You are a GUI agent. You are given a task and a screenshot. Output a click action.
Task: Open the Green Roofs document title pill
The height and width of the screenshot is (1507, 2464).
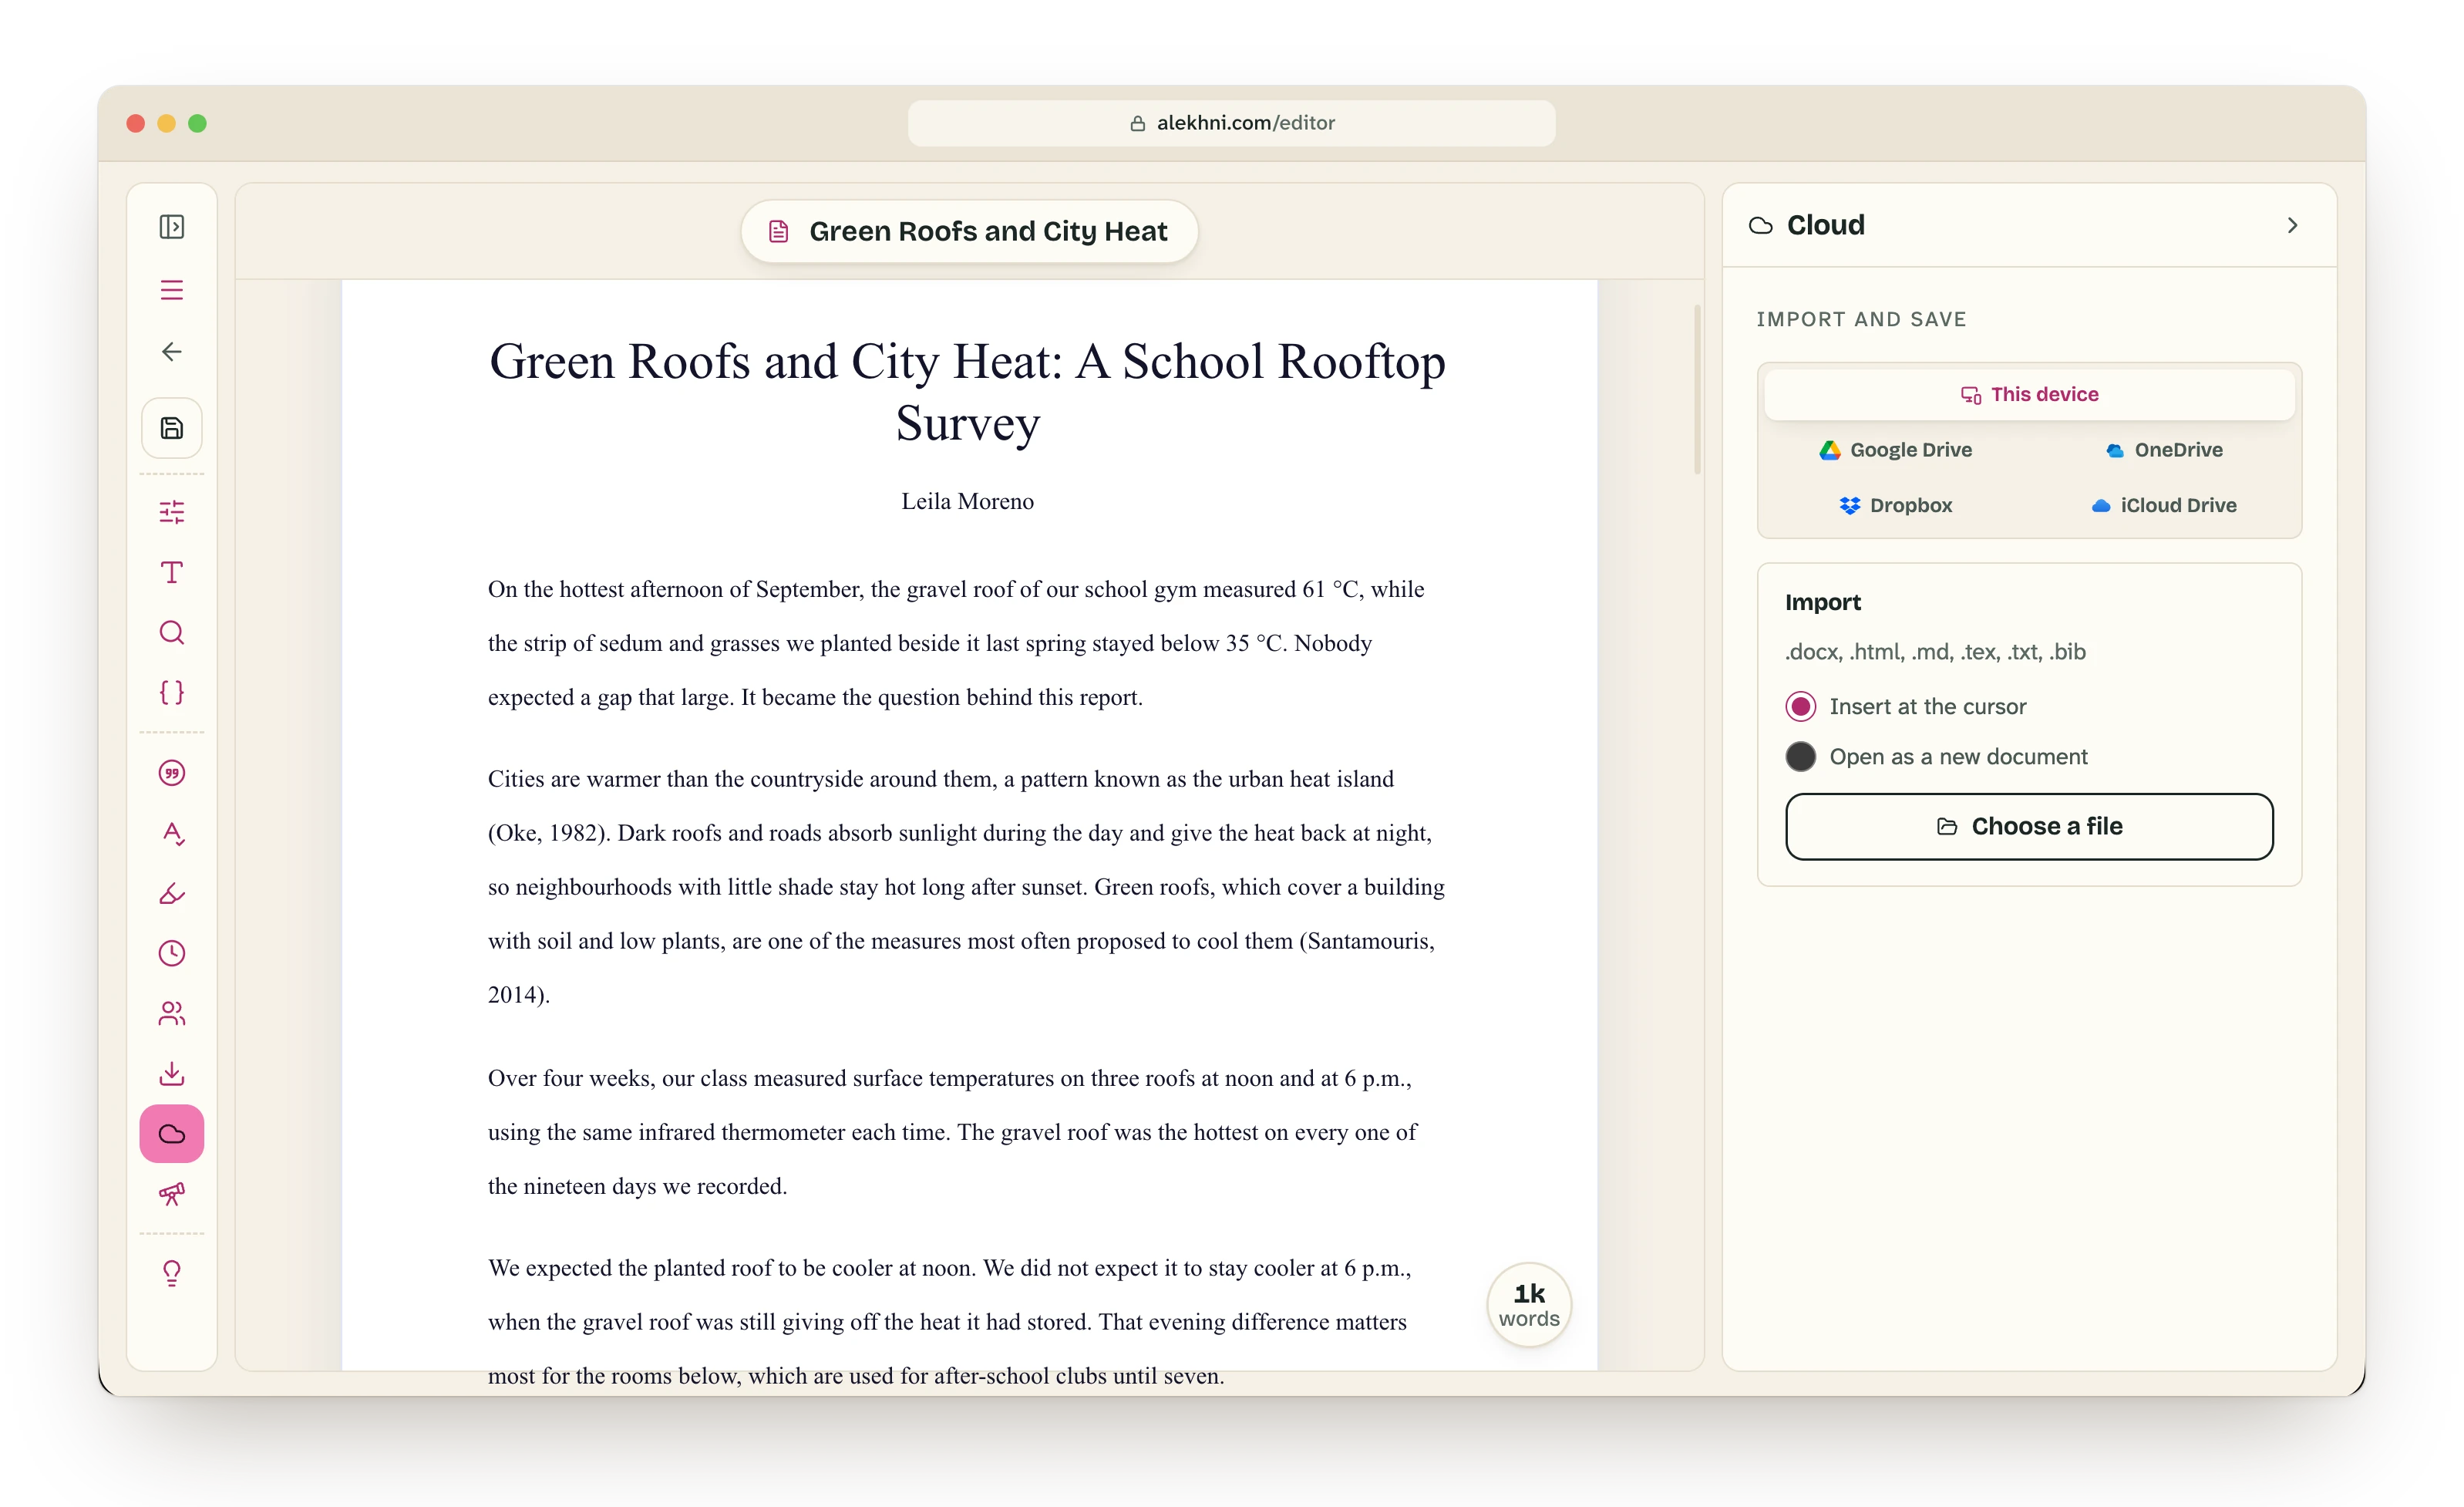[969, 231]
